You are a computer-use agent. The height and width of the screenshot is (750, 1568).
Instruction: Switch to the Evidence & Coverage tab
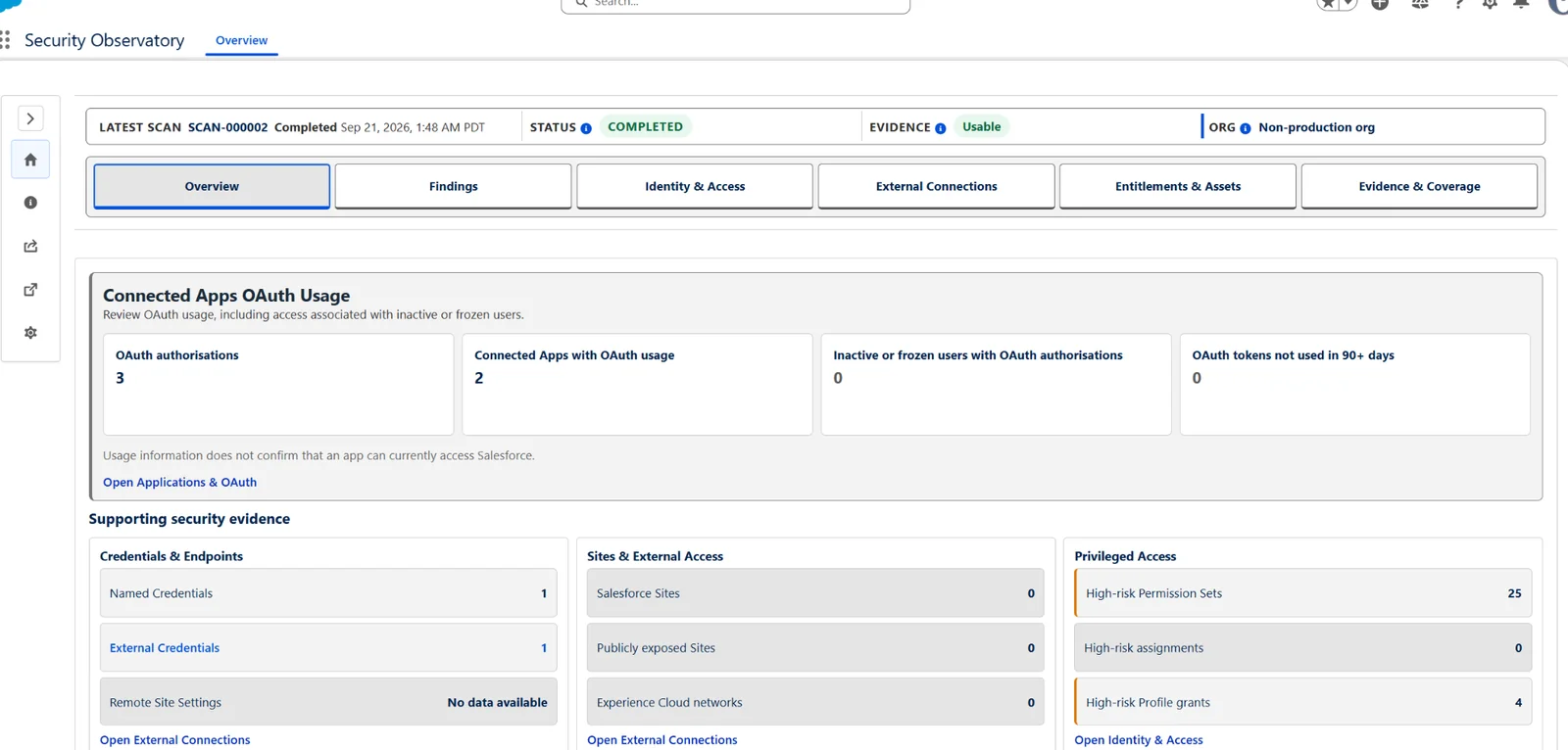tap(1419, 186)
